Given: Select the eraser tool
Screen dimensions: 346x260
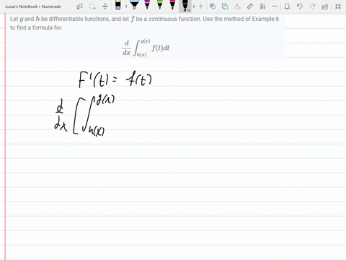Looking at the screenshot, I should pos(117,5).
